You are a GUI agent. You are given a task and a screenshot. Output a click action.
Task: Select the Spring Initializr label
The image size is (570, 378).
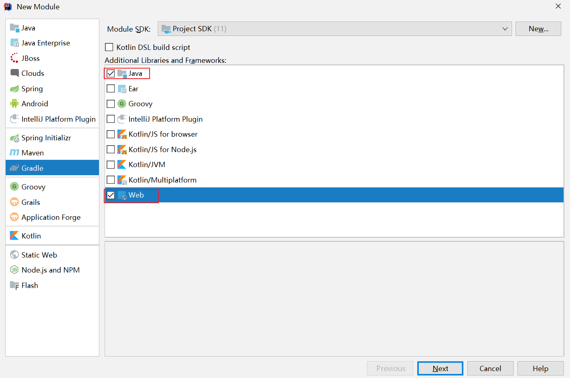(46, 138)
